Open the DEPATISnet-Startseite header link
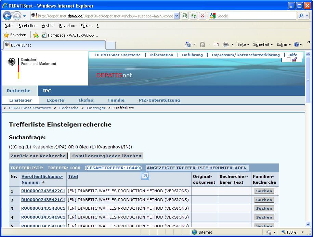 pyautogui.click(x=118, y=55)
